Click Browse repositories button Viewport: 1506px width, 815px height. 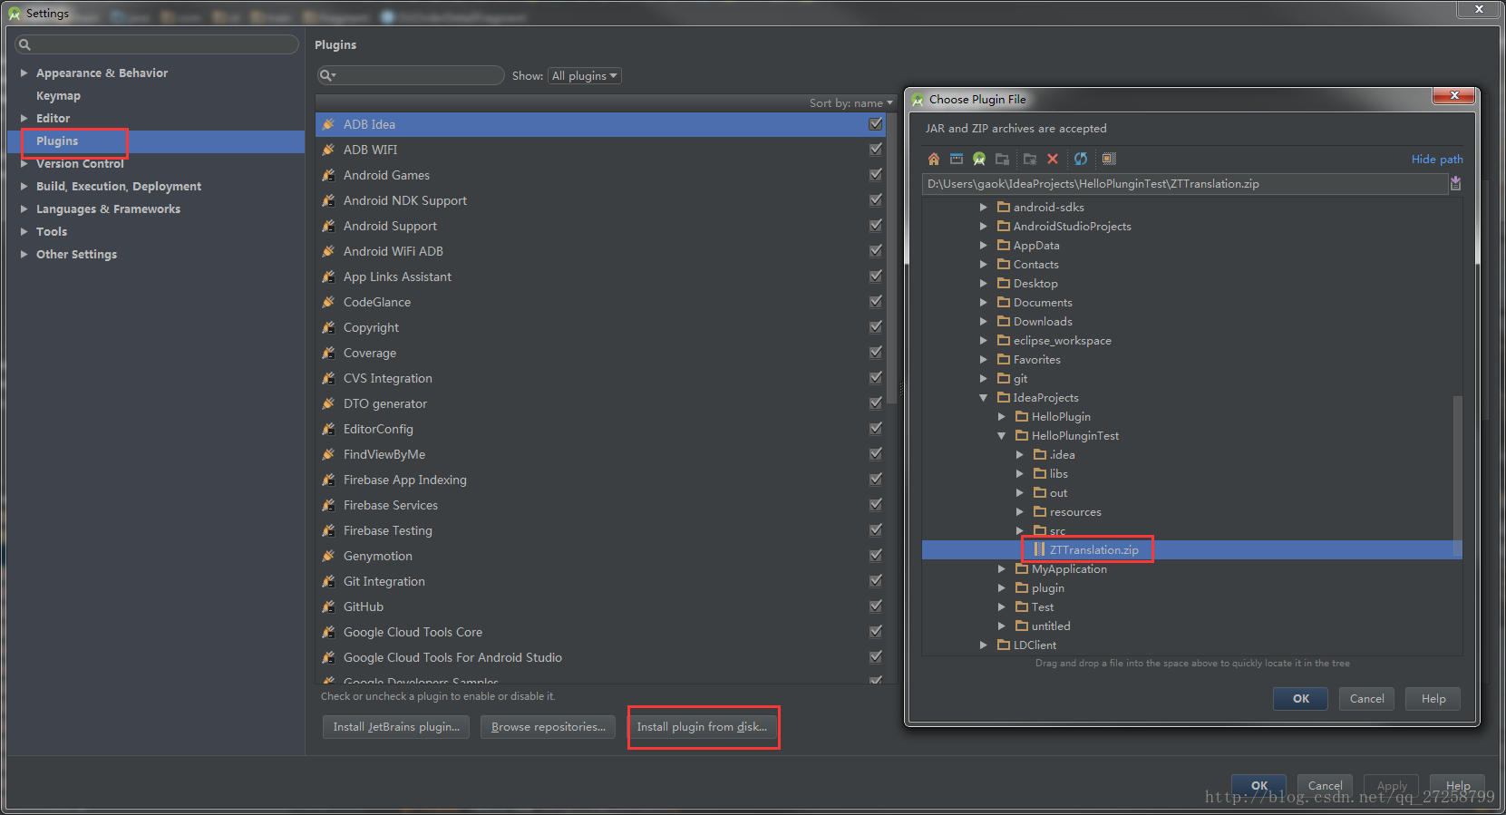(x=549, y=727)
